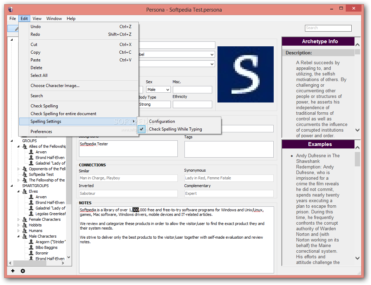This screenshot has width=371, height=285.
Task: Click the Tags text box
Action: pyautogui.click(x=229, y=150)
